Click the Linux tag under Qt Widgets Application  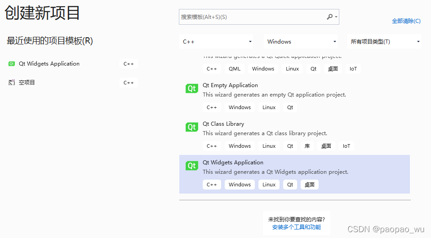[269, 185]
